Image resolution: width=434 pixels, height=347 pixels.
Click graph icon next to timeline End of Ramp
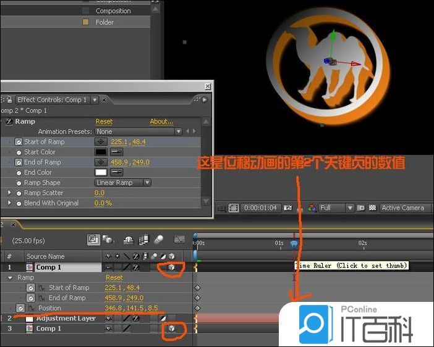tap(41, 298)
